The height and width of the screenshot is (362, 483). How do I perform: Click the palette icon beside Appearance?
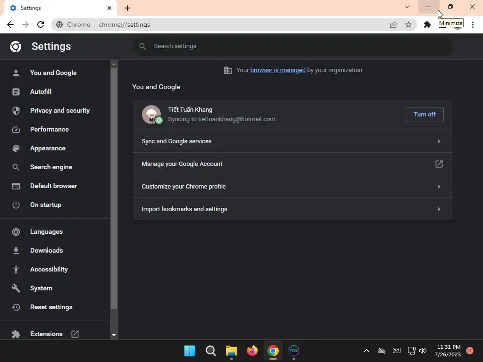coord(16,148)
